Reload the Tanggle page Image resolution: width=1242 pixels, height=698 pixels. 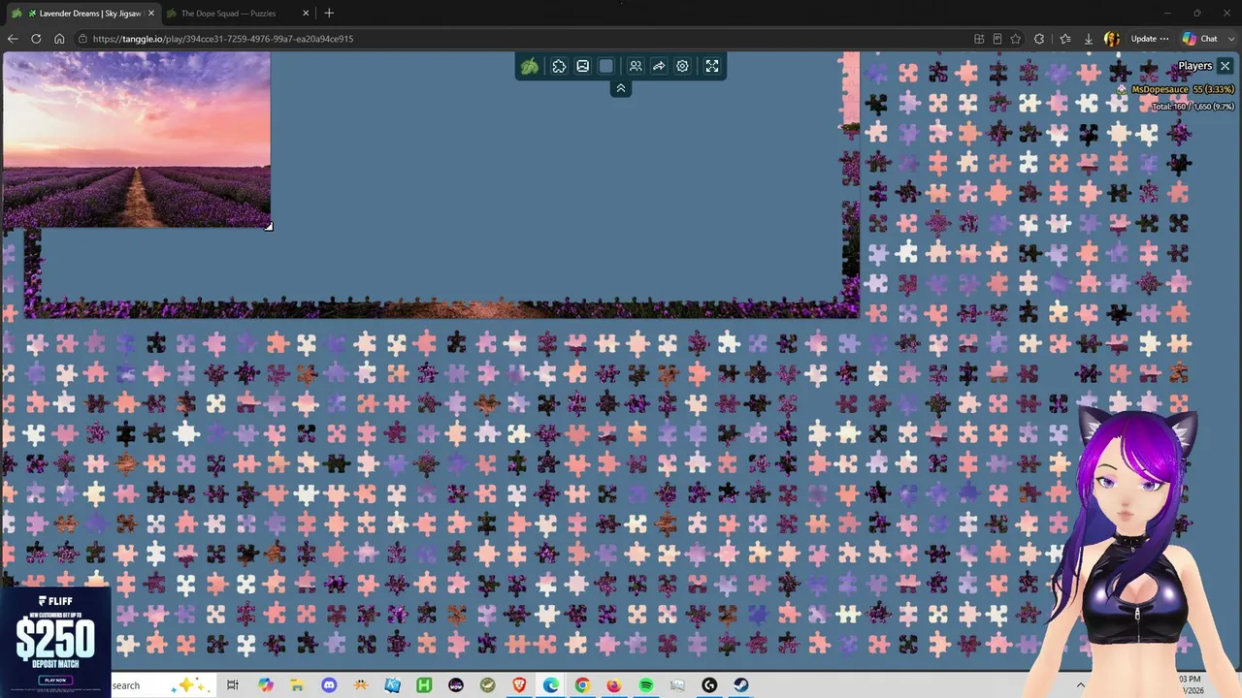point(36,39)
